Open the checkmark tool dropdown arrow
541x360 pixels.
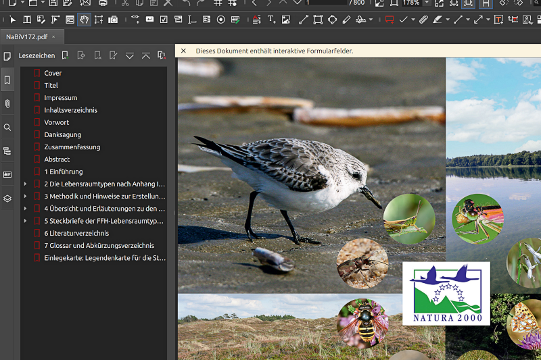click(413, 20)
